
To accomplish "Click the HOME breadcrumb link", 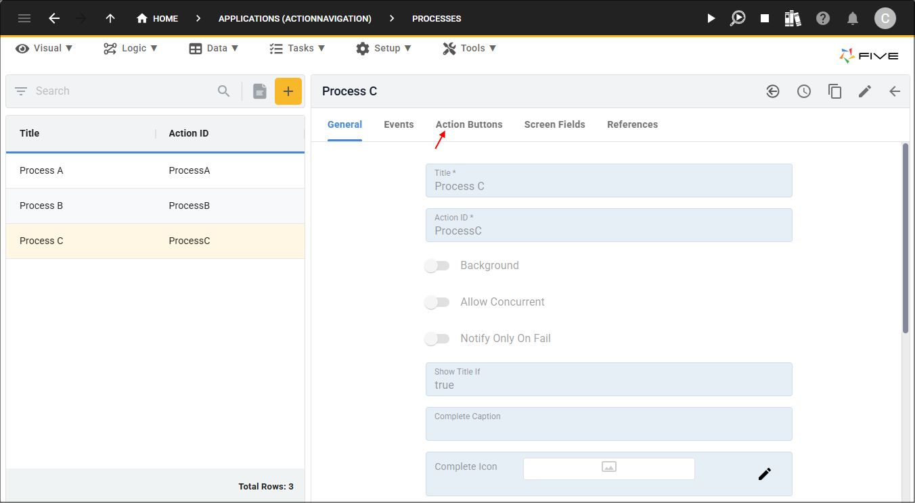I will pos(158,18).
